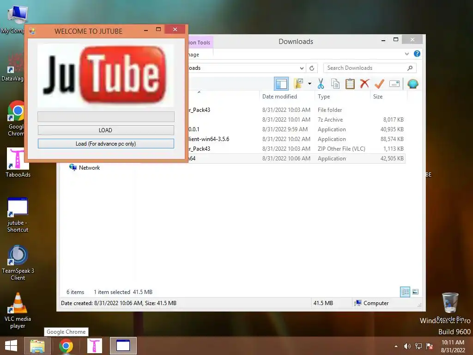Click the Action Center flag tray icon
The width and height of the screenshot is (473, 355).
(430, 346)
